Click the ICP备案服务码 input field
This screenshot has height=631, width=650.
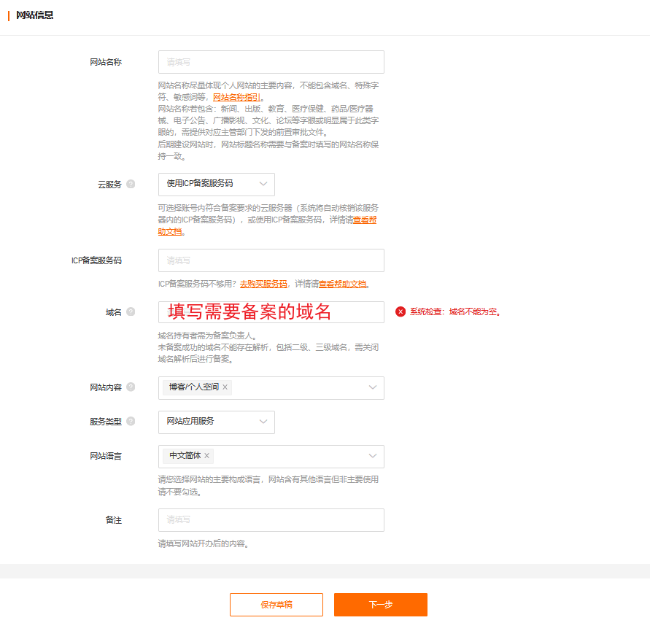[x=271, y=260]
